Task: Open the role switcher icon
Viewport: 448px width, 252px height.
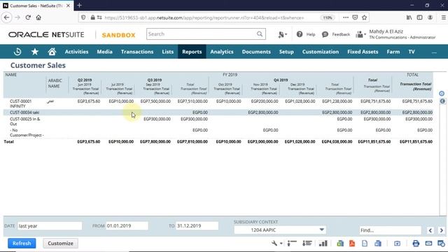Action: pyautogui.click(x=360, y=34)
